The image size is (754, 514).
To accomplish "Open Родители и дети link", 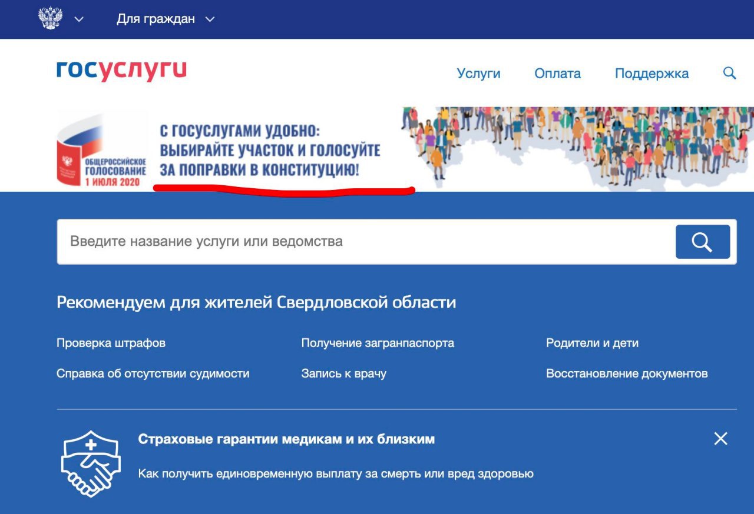I will point(592,343).
